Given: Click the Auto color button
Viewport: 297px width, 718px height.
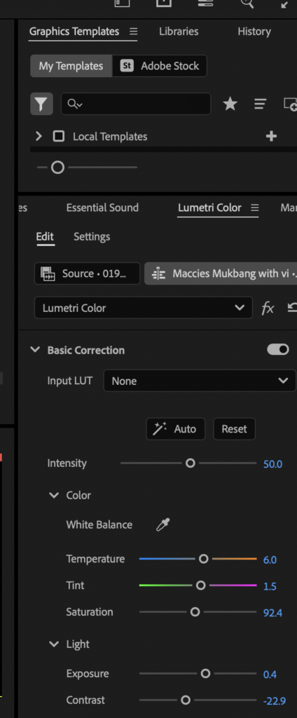Looking at the screenshot, I should click(176, 429).
